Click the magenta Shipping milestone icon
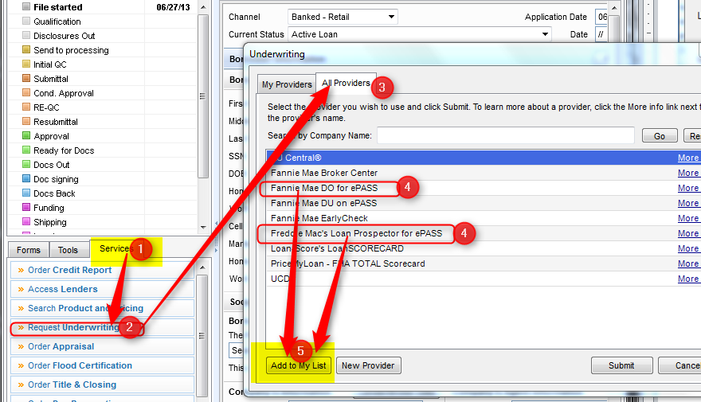The height and width of the screenshot is (402, 701). coord(26,221)
